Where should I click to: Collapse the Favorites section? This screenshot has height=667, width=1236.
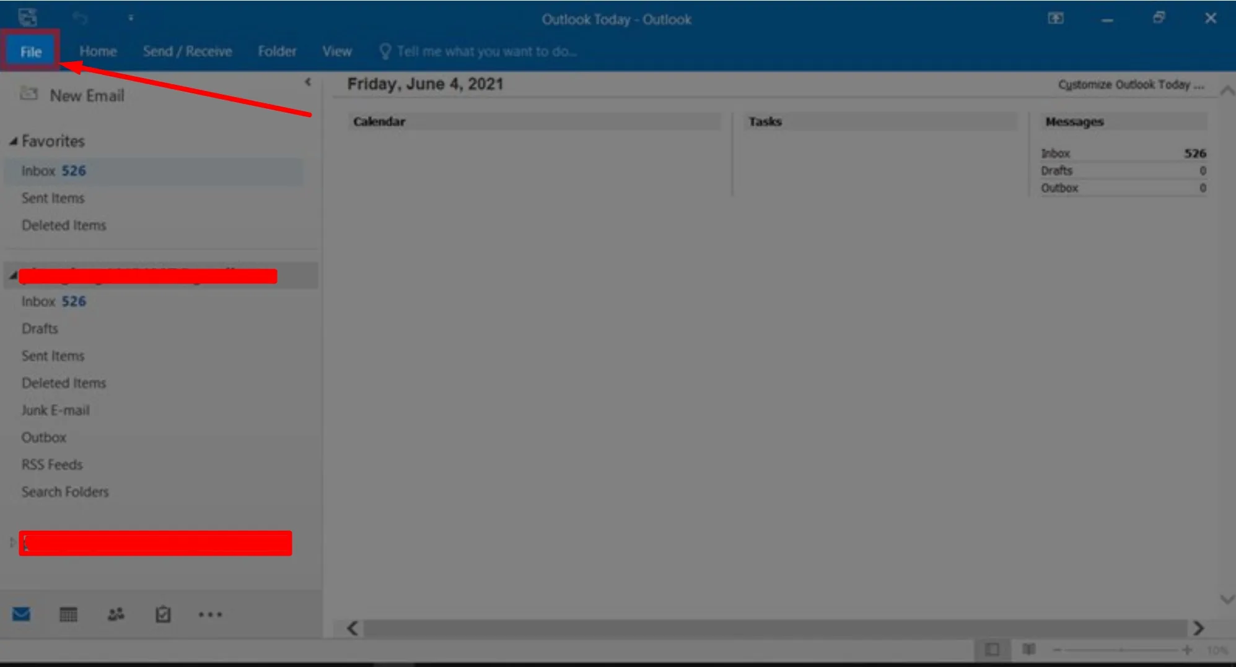[13, 141]
